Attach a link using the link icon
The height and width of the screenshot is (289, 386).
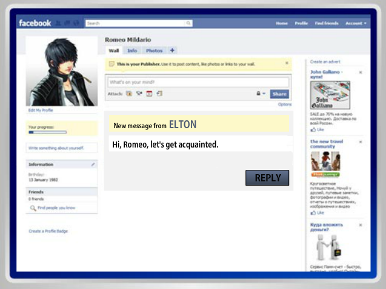159,93
